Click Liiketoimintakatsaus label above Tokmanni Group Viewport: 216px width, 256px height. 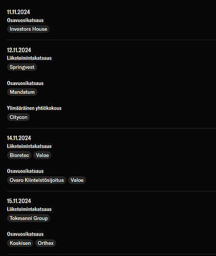pyautogui.click(x=29, y=209)
